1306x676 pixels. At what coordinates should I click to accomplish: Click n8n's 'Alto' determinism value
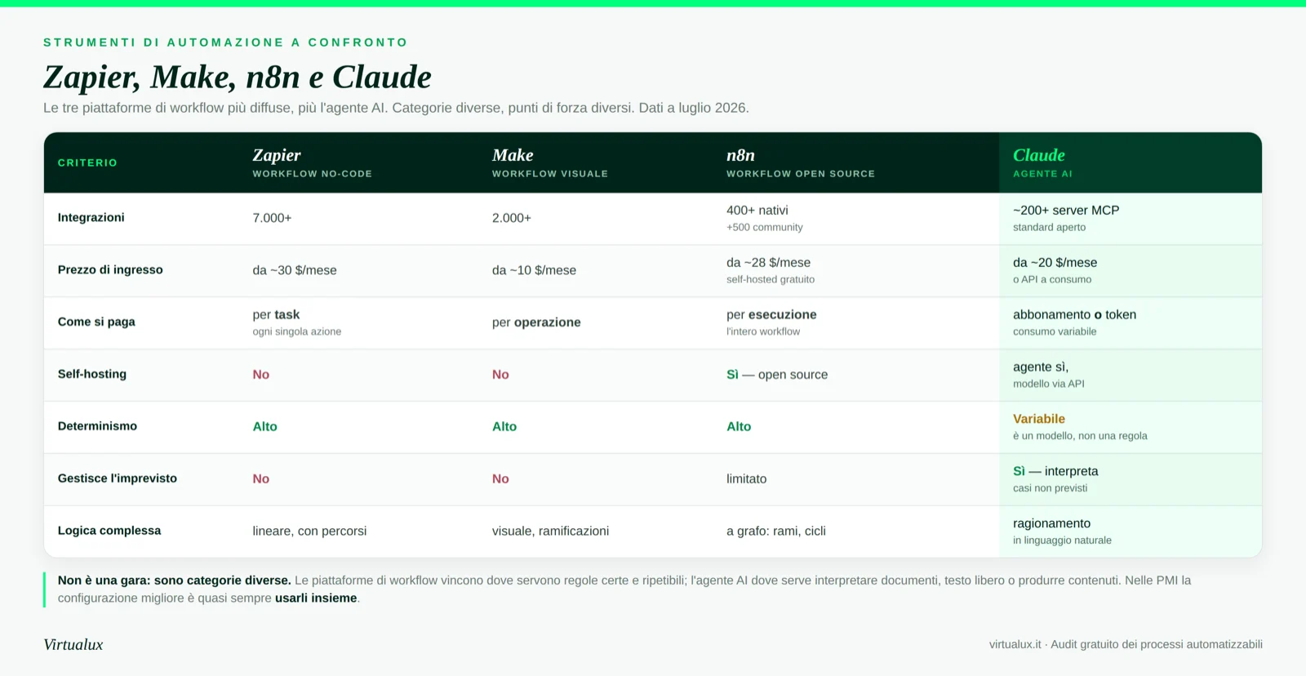(x=739, y=427)
